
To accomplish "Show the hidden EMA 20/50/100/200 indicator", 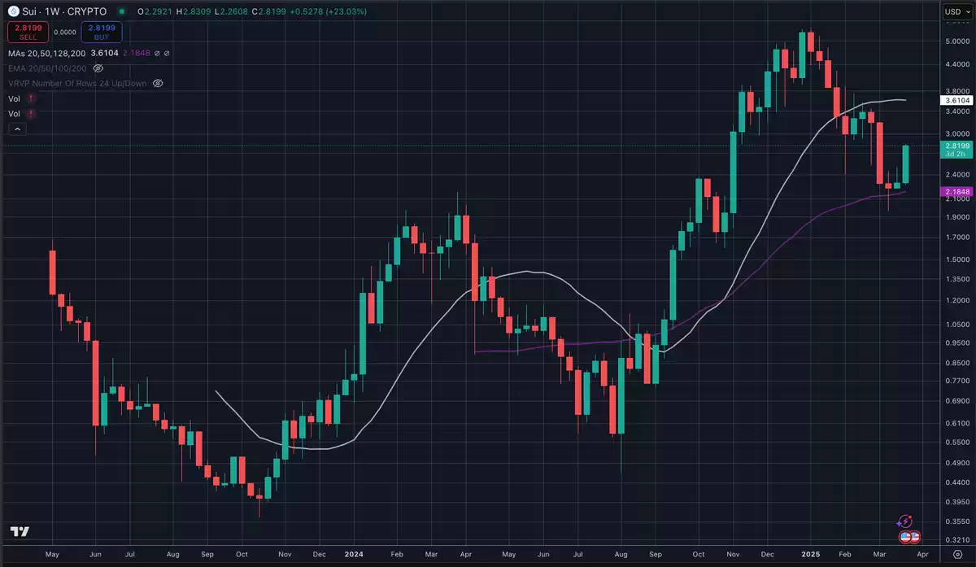I will point(98,68).
